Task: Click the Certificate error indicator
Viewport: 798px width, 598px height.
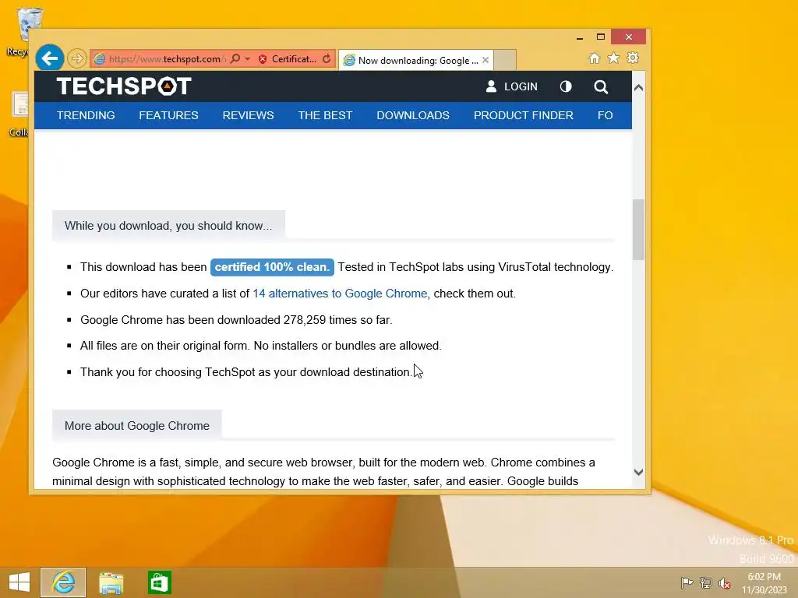Action: point(288,59)
